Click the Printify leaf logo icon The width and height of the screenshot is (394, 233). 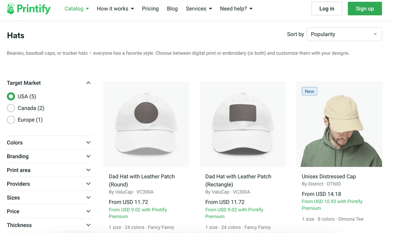coord(12,8)
